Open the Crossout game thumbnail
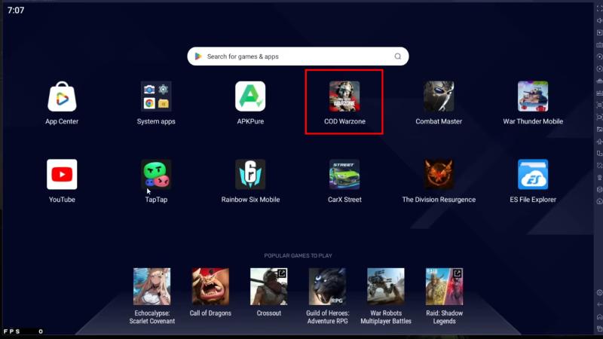Viewport: 603px width, 339px height. (269, 287)
